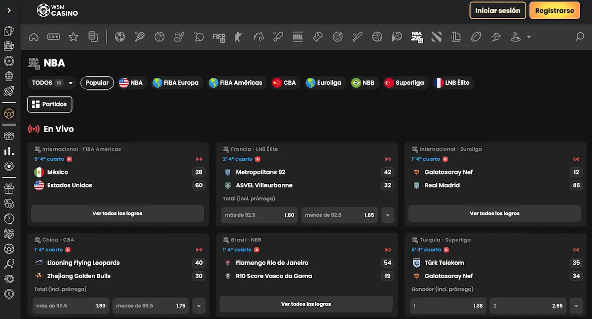Viewport: 592px width, 319px height.
Task: View all odds for Flamengo Rio de Janeiro match
Action: click(x=306, y=304)
